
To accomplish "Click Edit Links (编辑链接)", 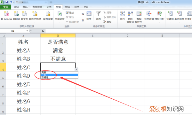I will 72,22.
